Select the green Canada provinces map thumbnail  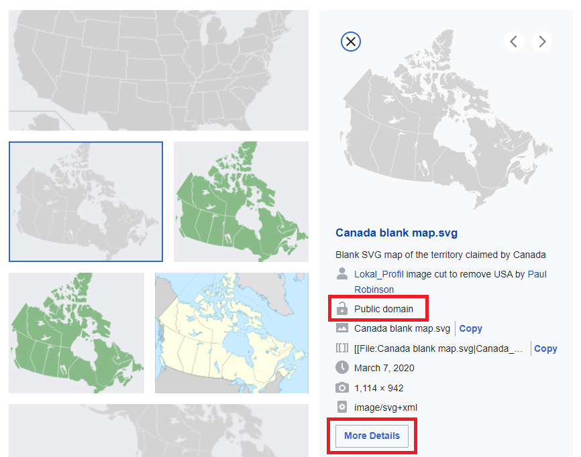tap(241, 201)
